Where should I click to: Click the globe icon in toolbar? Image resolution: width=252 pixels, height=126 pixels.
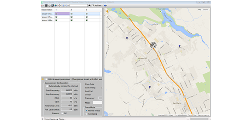pyautogui.click(x=55, y=5)
